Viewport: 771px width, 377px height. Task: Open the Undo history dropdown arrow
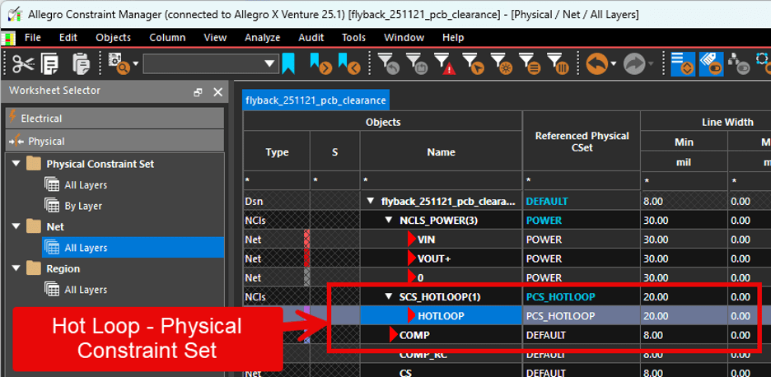click(x=613, y=64)
